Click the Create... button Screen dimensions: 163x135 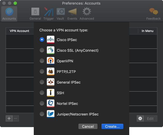pyautogui.click(x=112, y=126)
